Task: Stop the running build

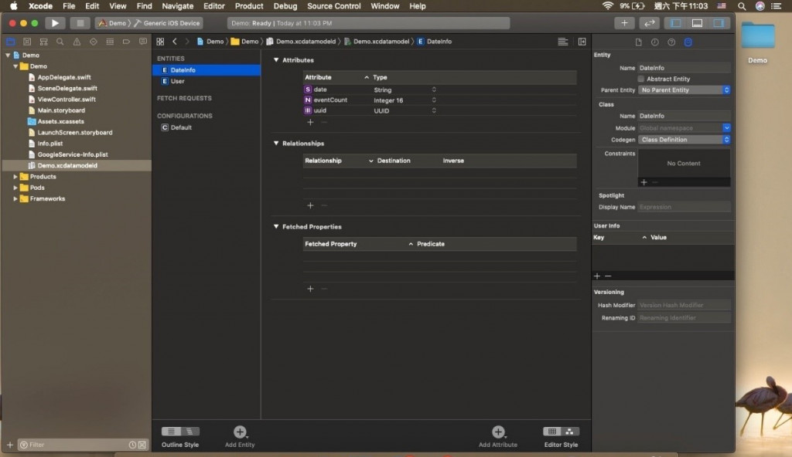Action: coord(80,23)
